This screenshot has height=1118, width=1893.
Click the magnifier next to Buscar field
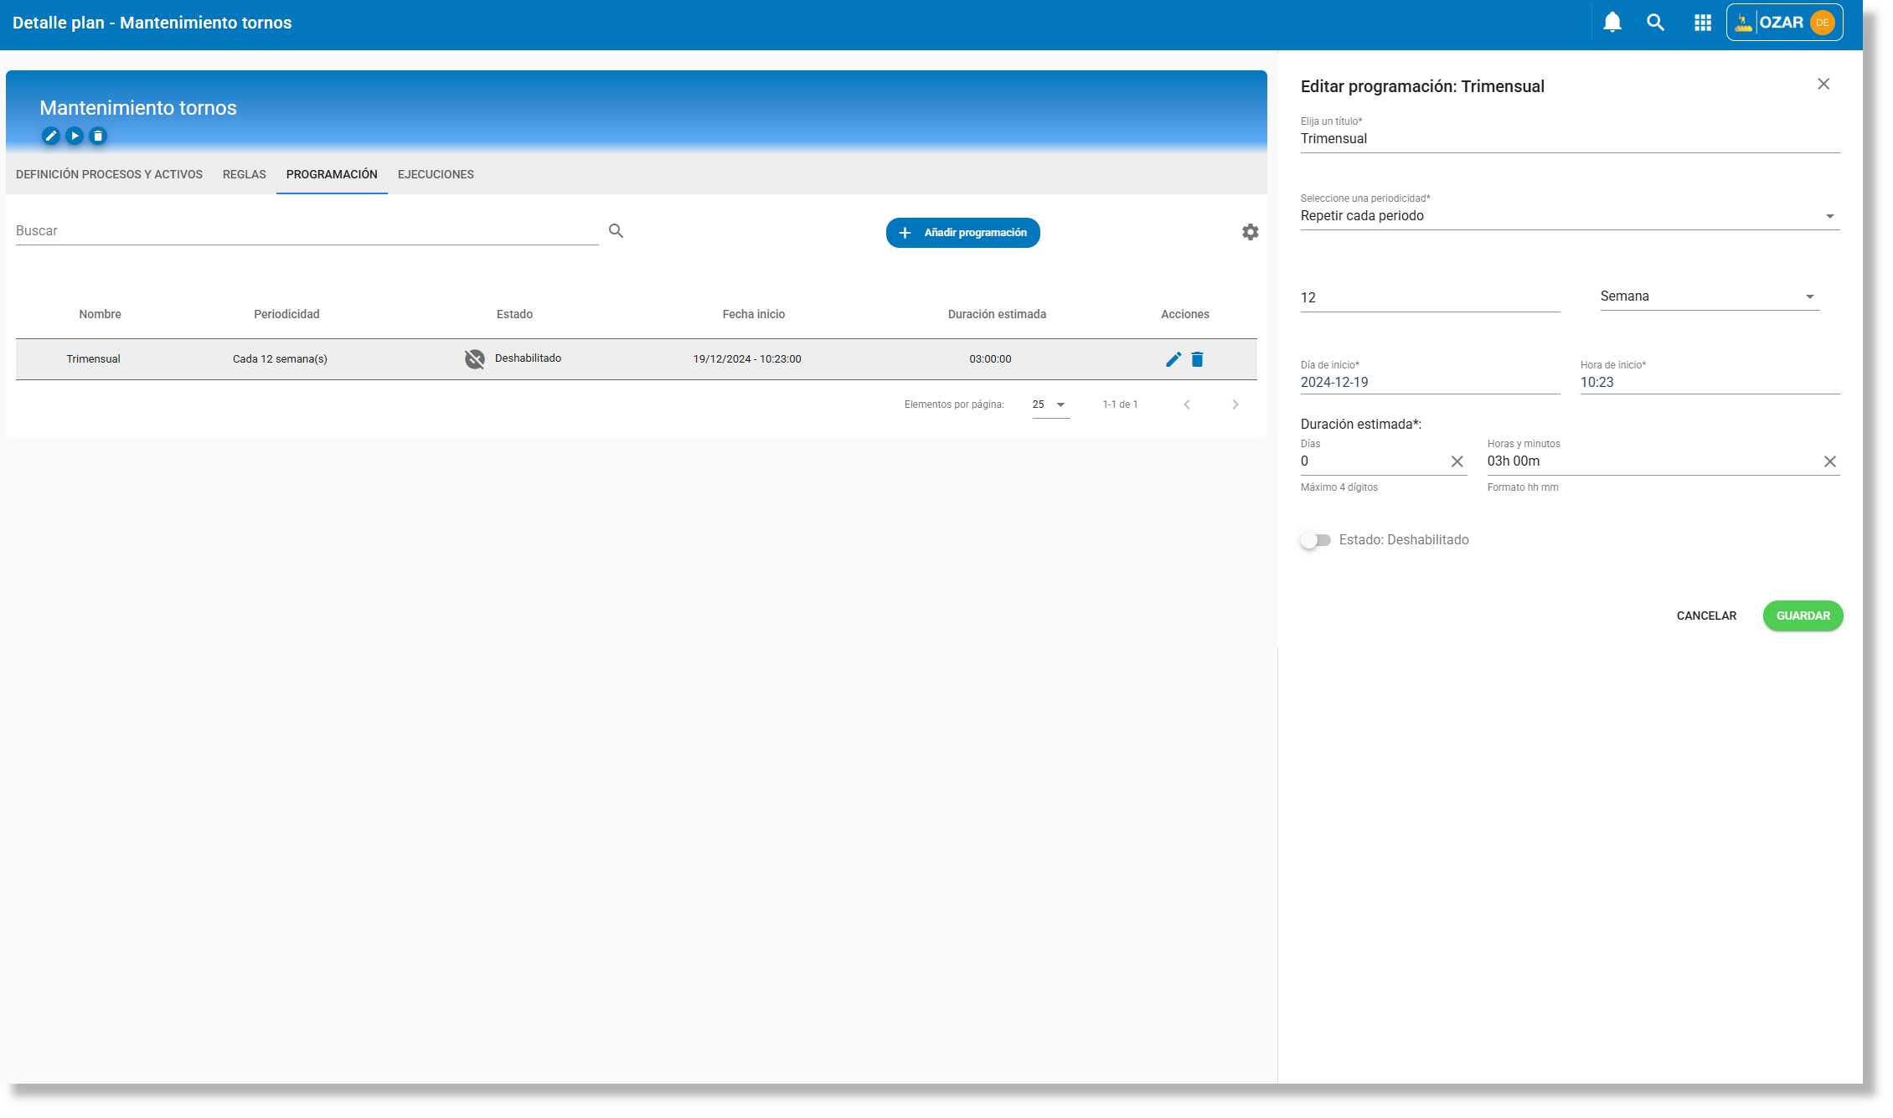(616, 231)
